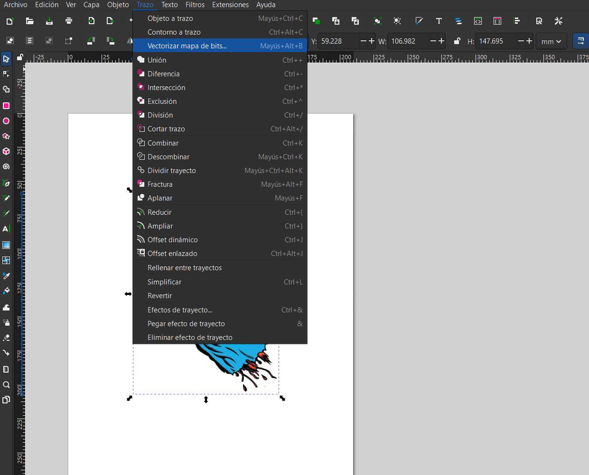
Task: Toggle snapping with the highlighted snap button
Action: pos(580,41)
